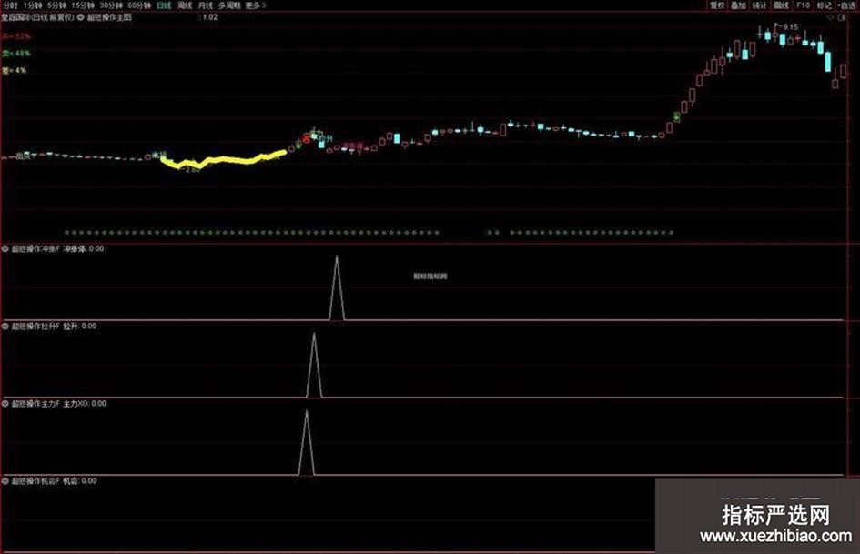
Task: Switch to the 分时 intraday chart tab
Action: coord(10,5)
